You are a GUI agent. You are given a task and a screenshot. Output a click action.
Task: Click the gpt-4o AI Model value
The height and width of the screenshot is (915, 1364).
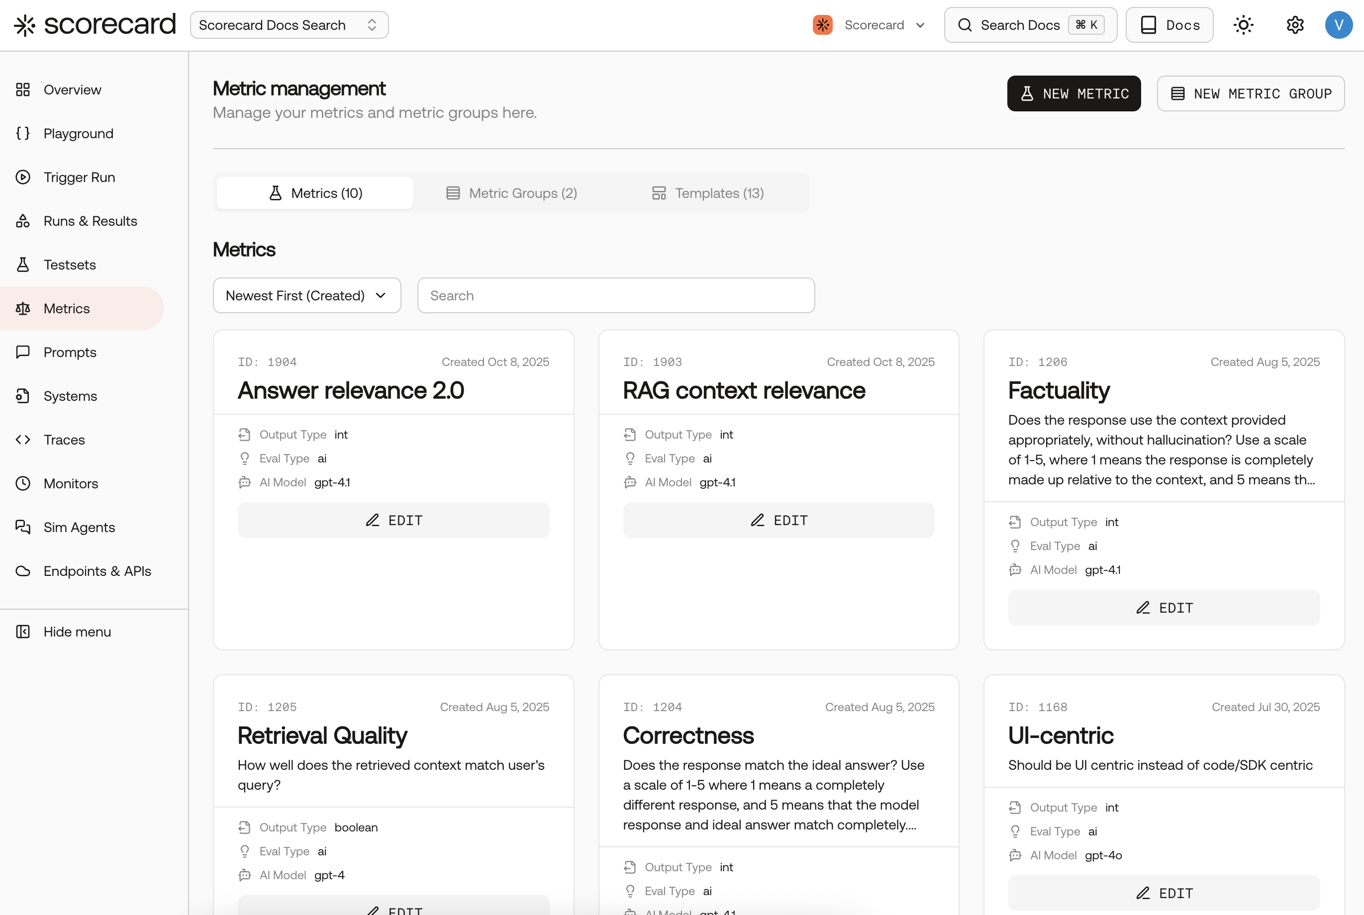1103,855
